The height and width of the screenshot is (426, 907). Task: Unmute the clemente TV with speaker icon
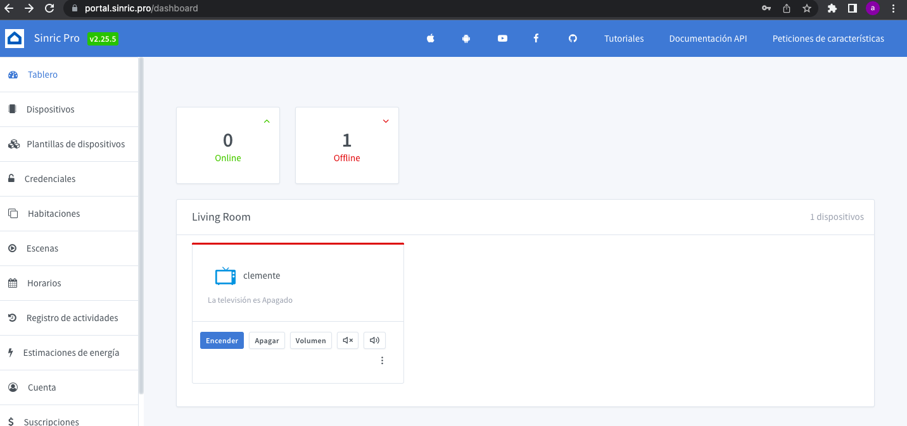(374, 341)
